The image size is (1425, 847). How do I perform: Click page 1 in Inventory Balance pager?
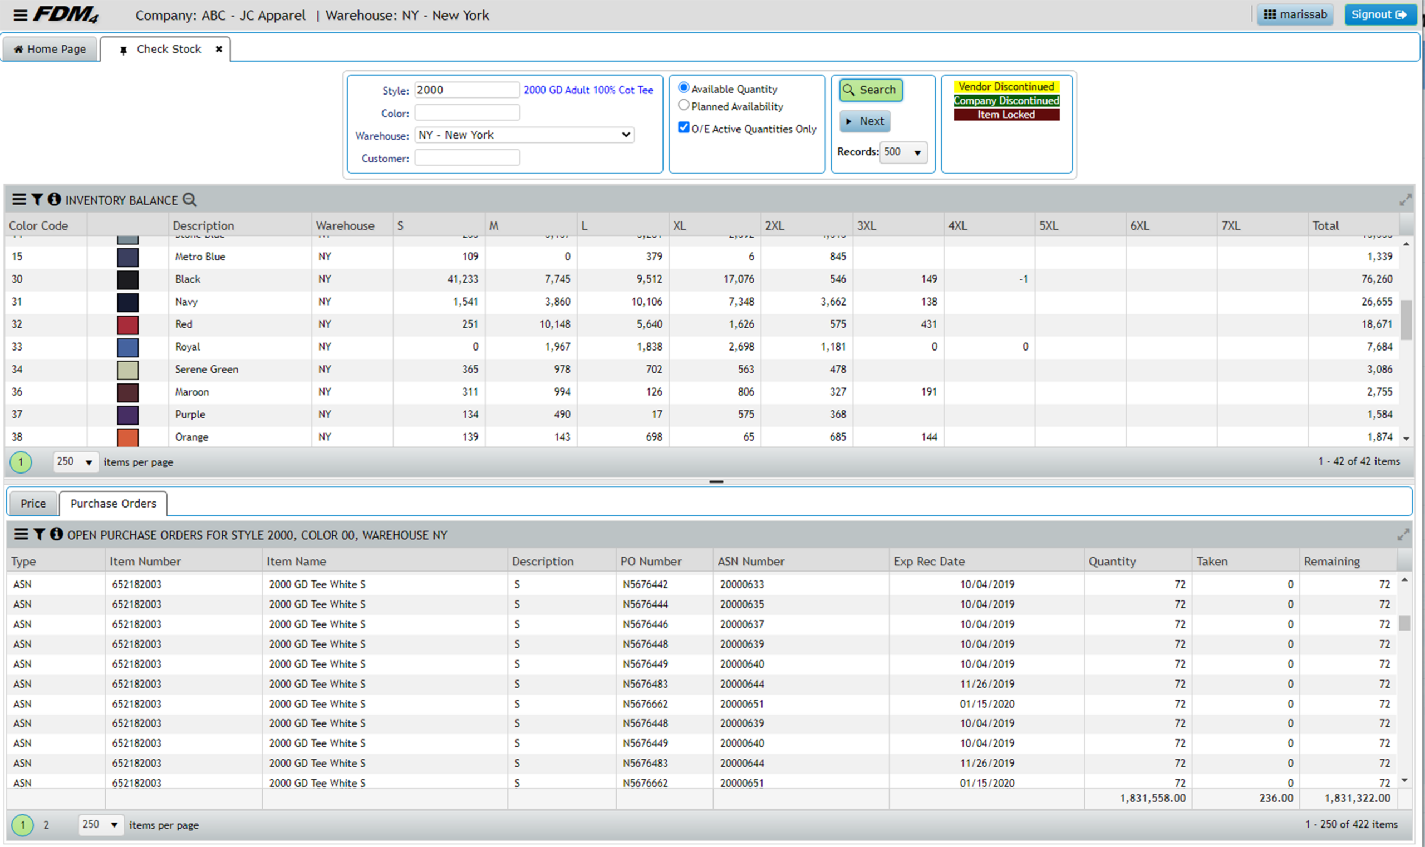pyautogui.click(x=21, y=462)
